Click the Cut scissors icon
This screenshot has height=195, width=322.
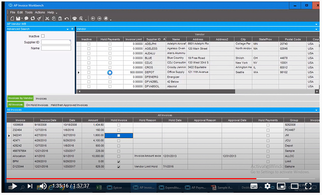(x=47, y=18)
